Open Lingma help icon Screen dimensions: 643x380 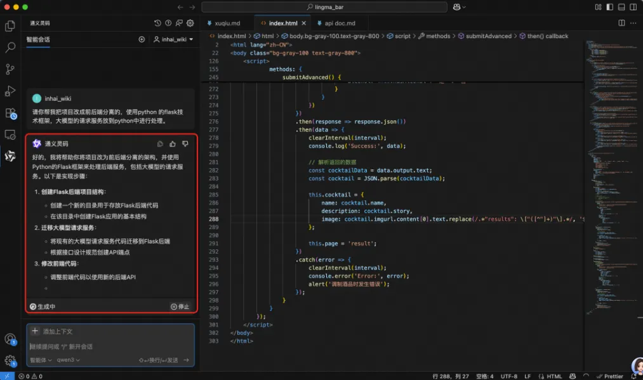pos(168,23)
